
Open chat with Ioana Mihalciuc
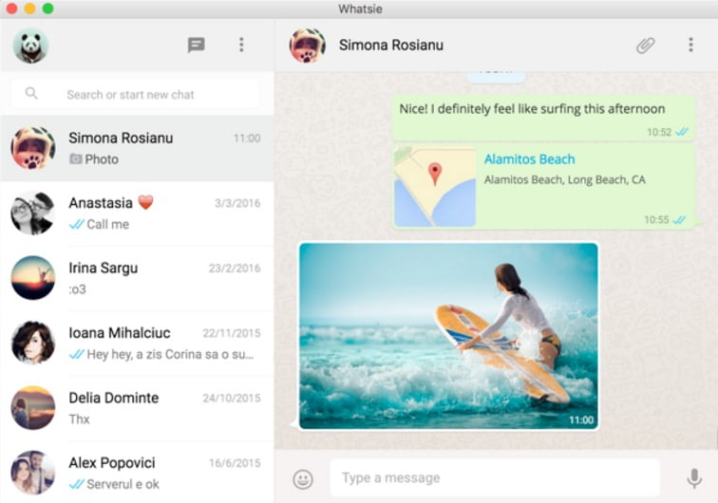coord(137,343)
